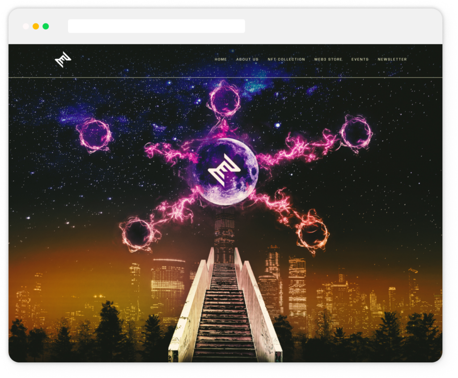Click the gray close window dot
Image resolution: width=458 pixels, height=378 pixels.
(x=26, y=26)
